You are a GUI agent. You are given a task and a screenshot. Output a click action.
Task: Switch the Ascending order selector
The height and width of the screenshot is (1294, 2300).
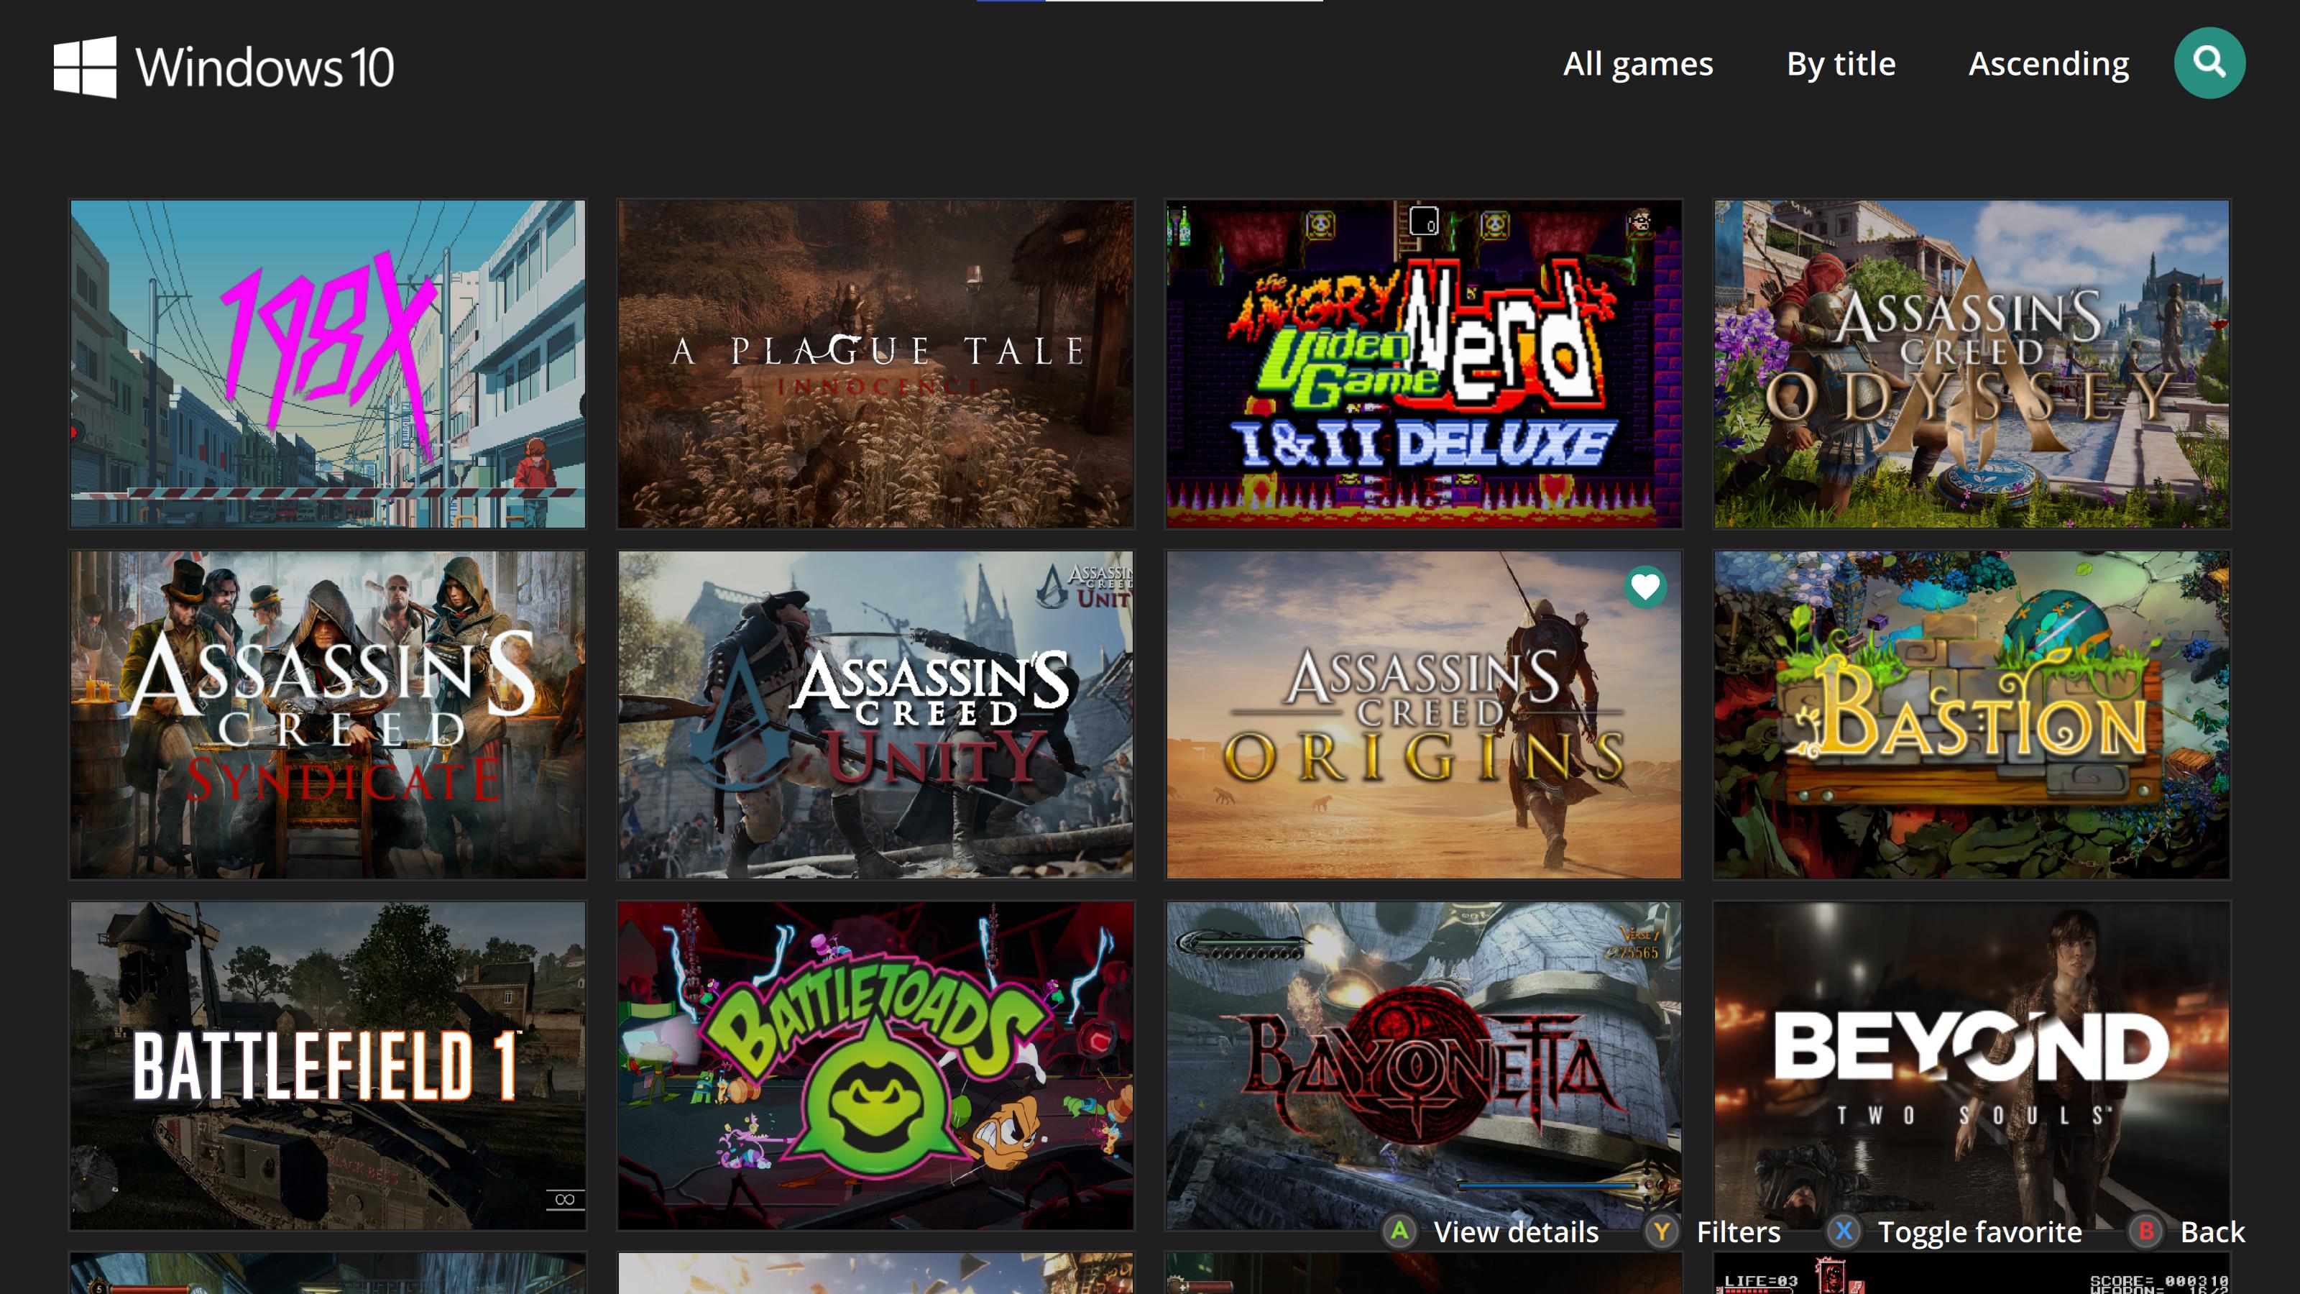click(x=2048, y=63)
